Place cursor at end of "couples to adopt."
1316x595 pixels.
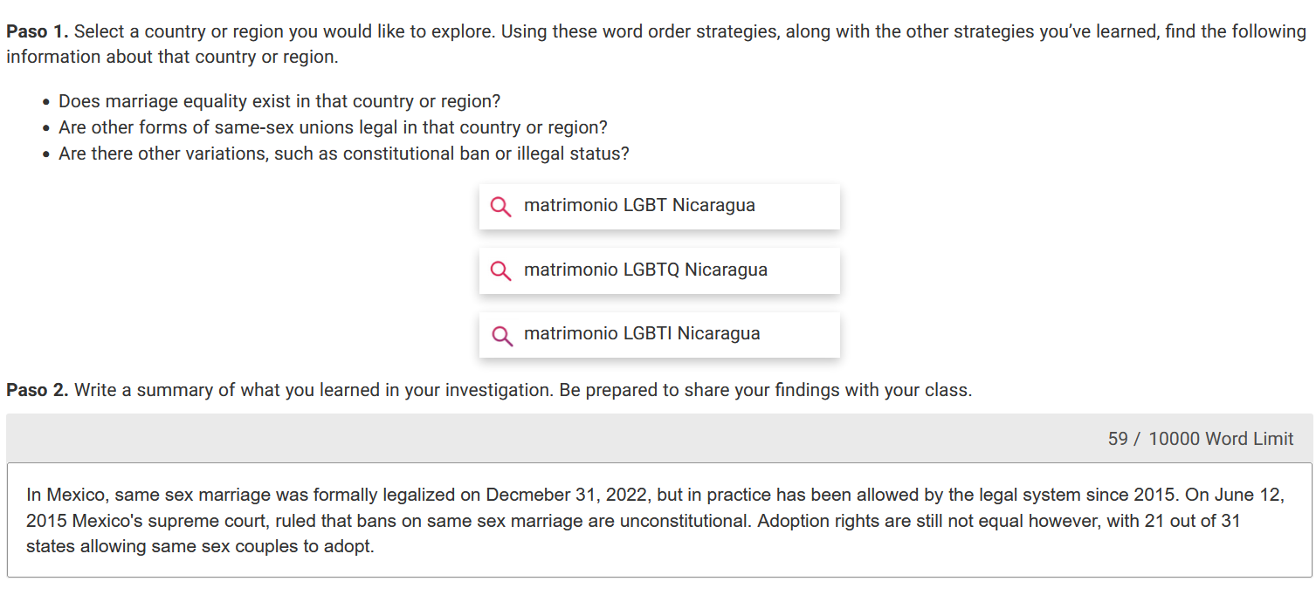[375, 549]
